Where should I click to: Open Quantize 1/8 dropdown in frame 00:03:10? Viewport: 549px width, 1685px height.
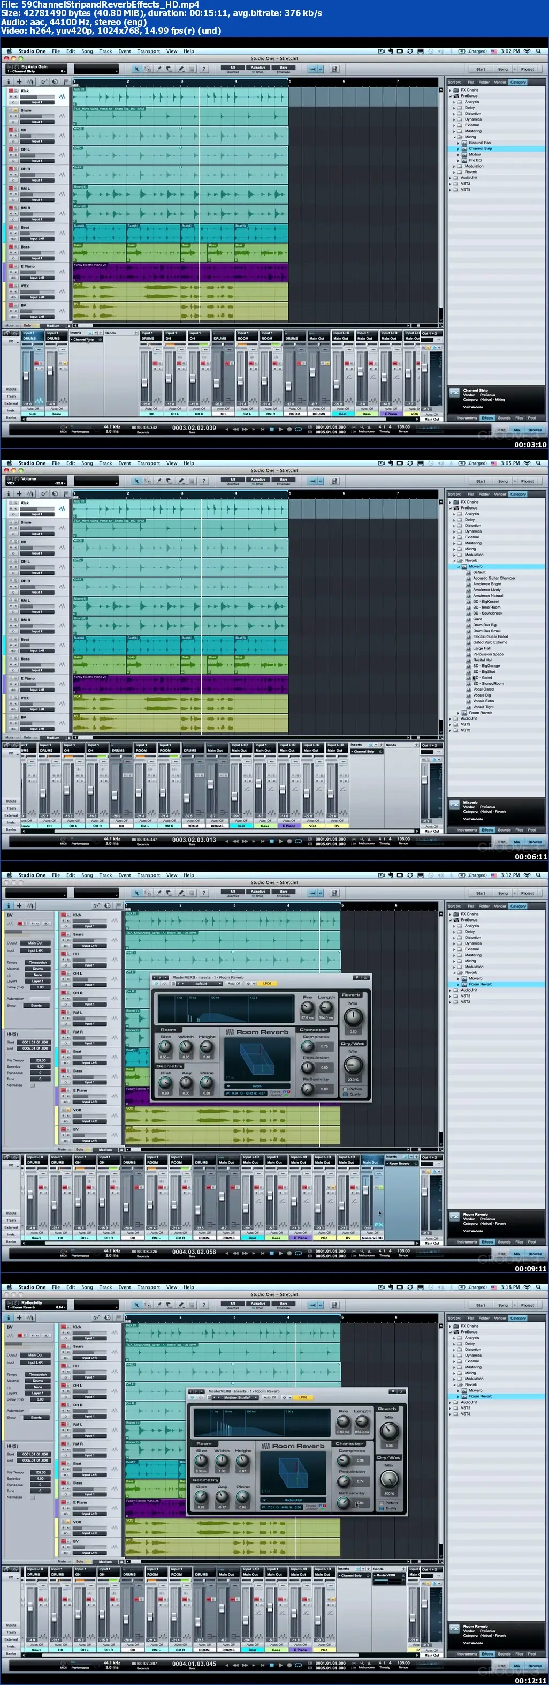[233, 69]
